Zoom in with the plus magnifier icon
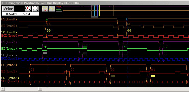 coord(28,9)
